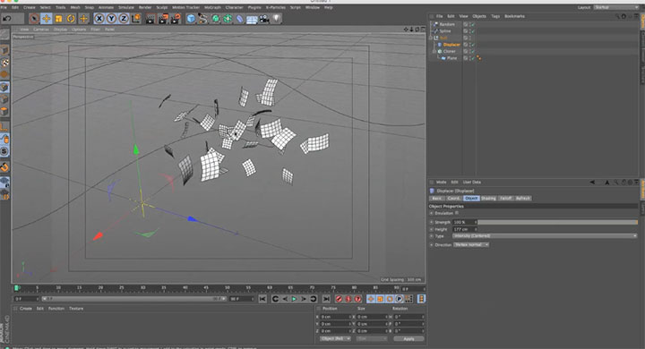Switch to the Shading tab
The height and width of the screenshot is (349, 645).
488,198
